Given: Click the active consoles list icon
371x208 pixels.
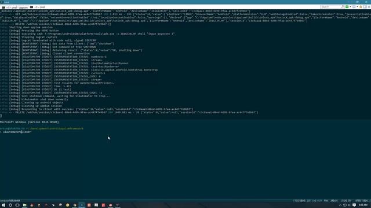Looking at the screenshot, I should tap(354, 7).
